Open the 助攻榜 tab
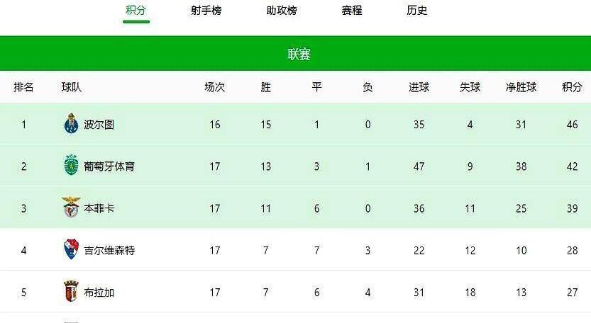The image size is (591, 323). [x=282, y=11]
